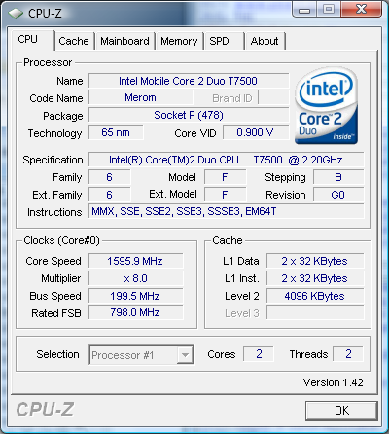This screenshot has height=434, width=389.
Task: Click the package value 'Socket P (478)'
Action: pyautogui.click(x=189, y=115)
